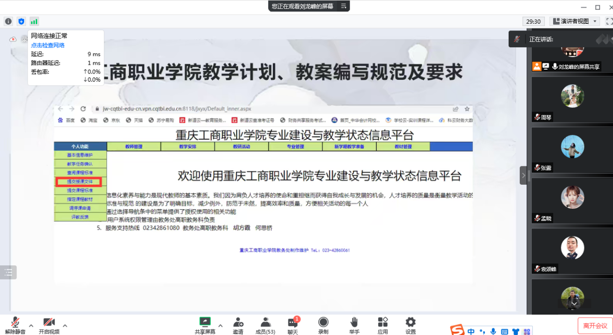Click the 点击检查网络 link
The image size is (613, 335).
(x=48, y=45)
